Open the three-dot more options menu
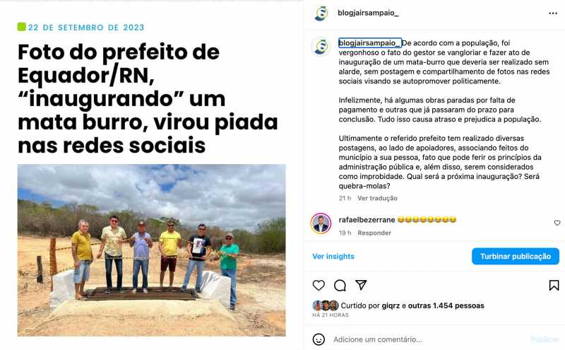Image resolution: width=565 pixels, height=350 pixels. click(553, 13)
